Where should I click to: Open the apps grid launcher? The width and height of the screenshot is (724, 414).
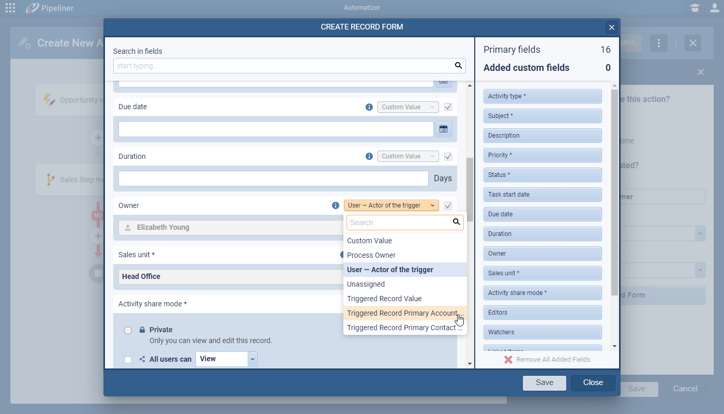pos(10,7)
